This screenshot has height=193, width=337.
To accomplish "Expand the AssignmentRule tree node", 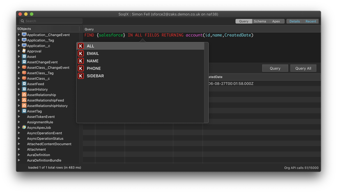I will (x=19, y=122).
